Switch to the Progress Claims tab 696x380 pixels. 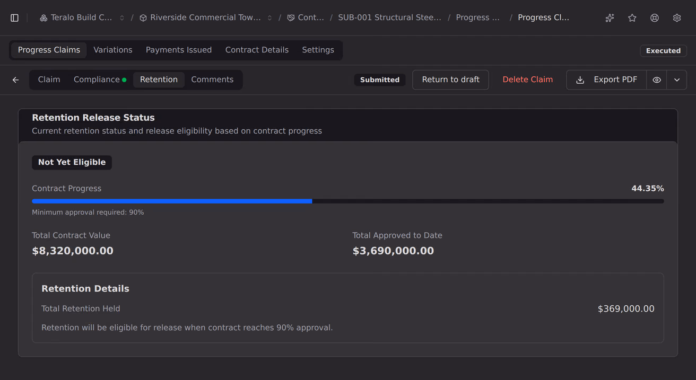49,50
